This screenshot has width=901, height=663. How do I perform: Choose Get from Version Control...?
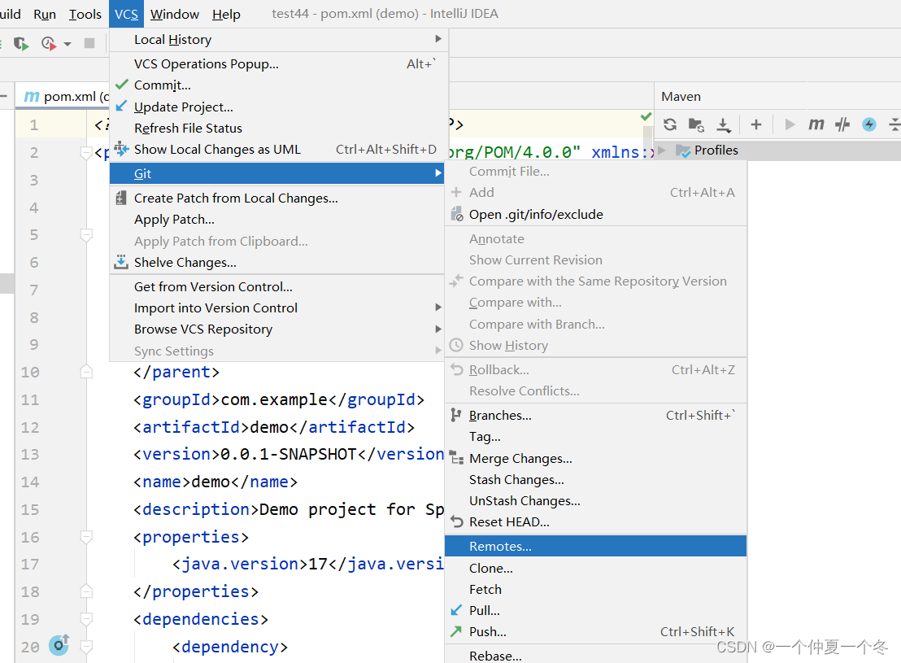[277, 287]
